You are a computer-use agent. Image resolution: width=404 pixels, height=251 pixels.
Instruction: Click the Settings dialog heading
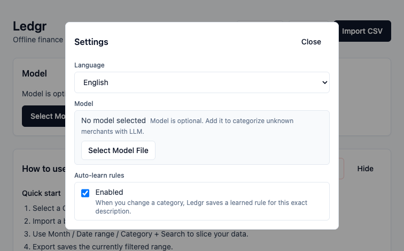[x=91, y=42]
